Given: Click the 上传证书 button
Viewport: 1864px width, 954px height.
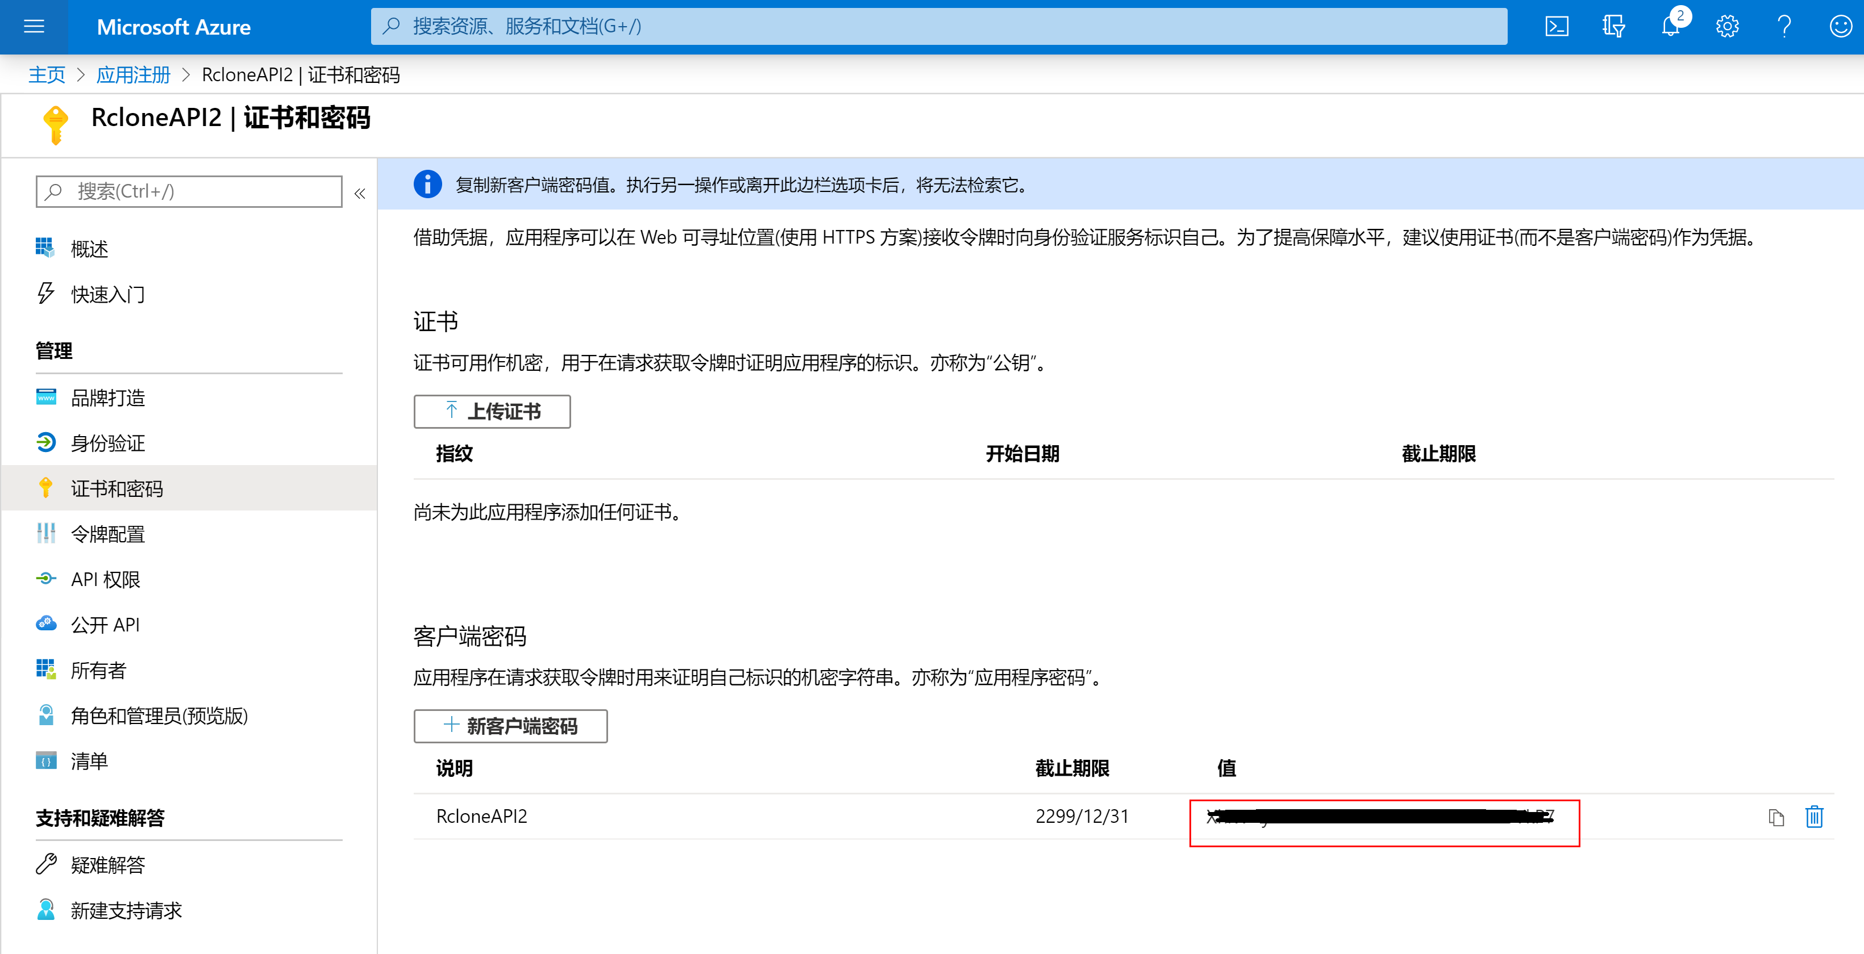Looking at the screenshot, I should (x=492, y=411).
